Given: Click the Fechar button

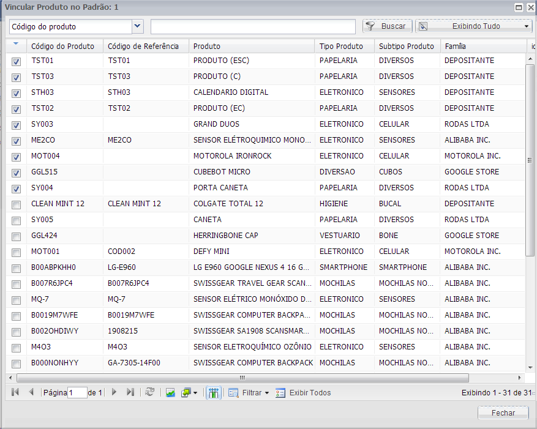Looking at the screenshot, I should coord(503,412).
